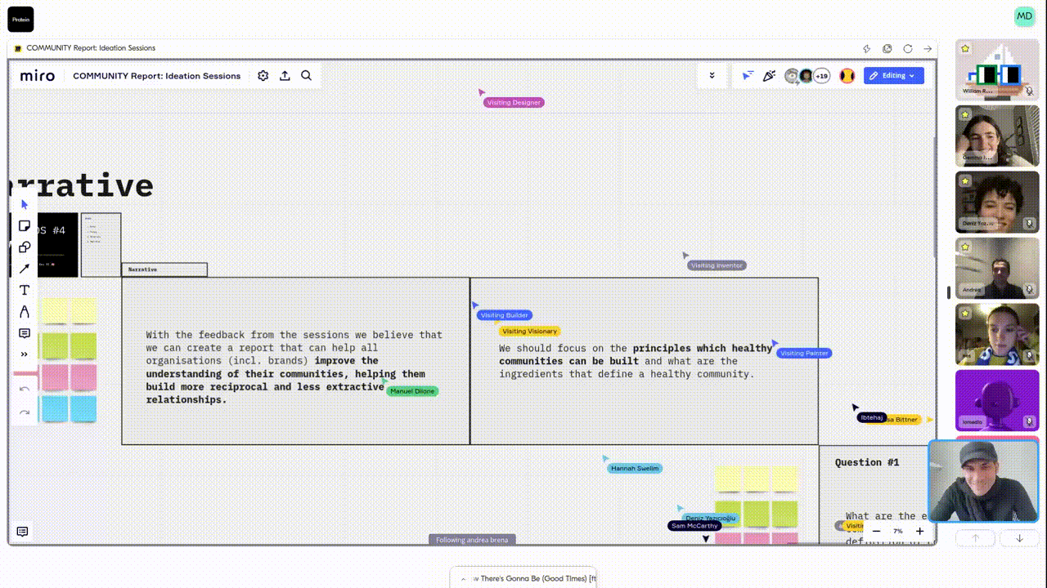1047x588 pixels.
Task: Click the self-view camera thumbnail
Action: point(983,481)
